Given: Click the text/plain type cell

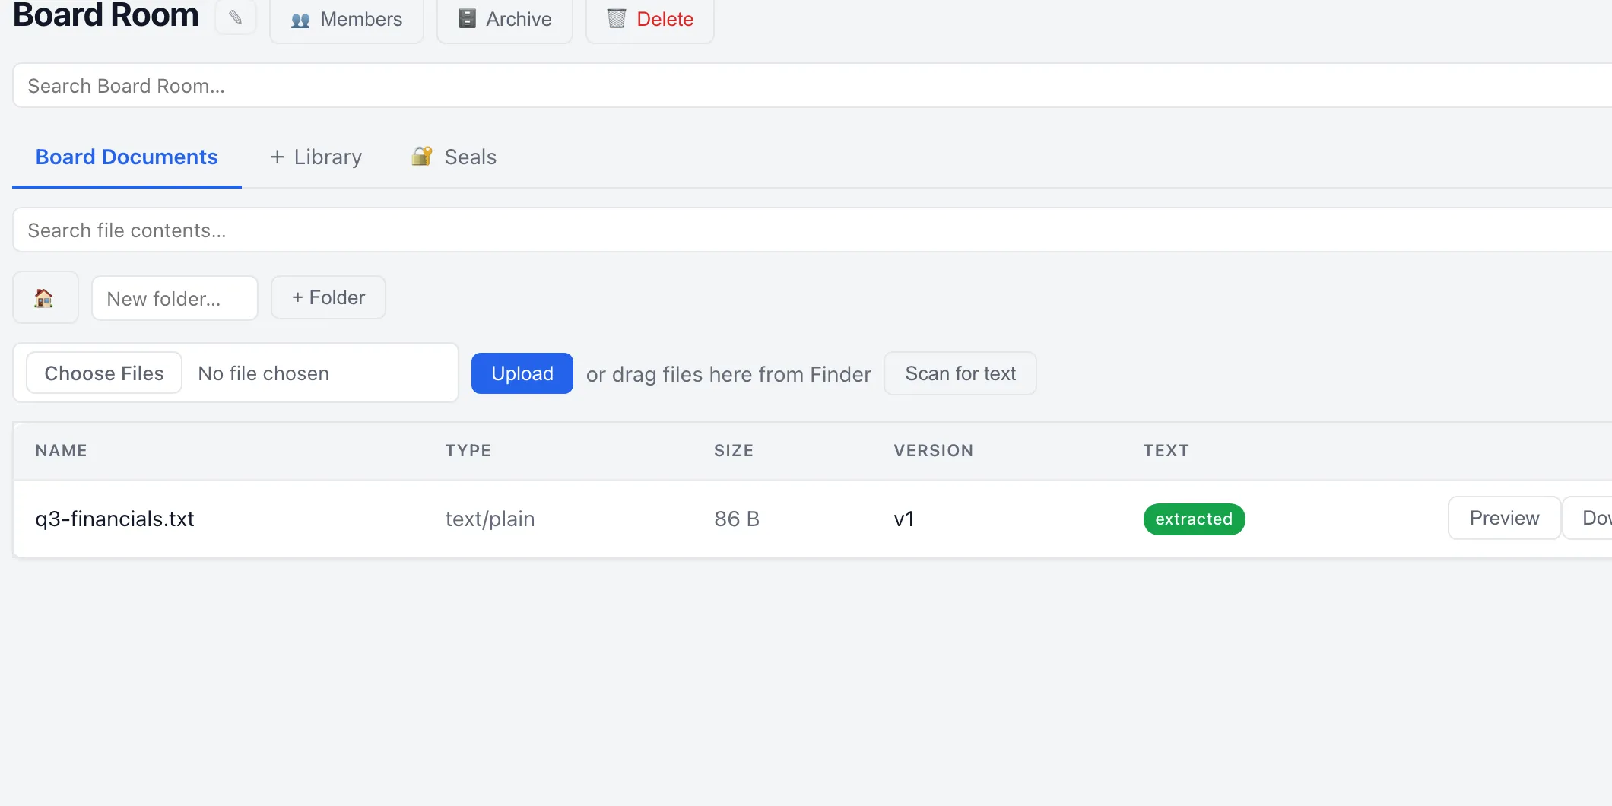Looking at the screenshot, I should click(x=490, y=519).
